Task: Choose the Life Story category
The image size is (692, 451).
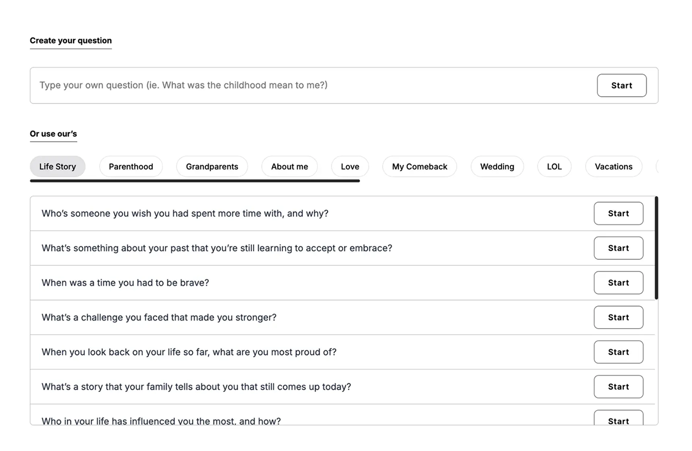Action: click(58, 166)
